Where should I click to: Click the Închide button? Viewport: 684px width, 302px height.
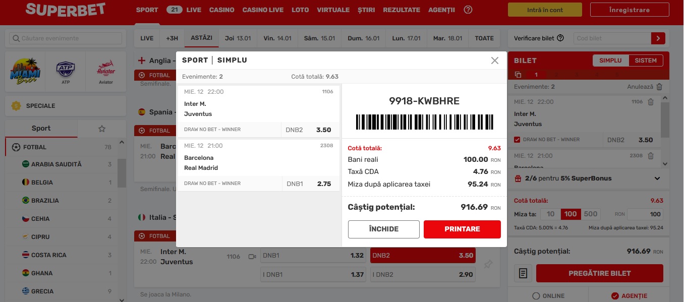pyautogui.click(x=384, y=229)
